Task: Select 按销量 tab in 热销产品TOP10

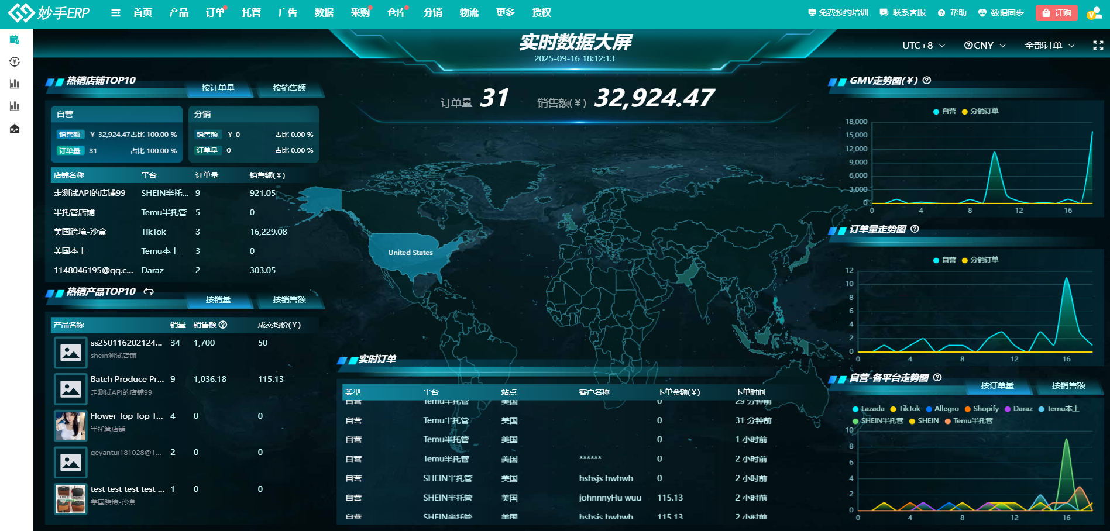Action: pos(218,300)
